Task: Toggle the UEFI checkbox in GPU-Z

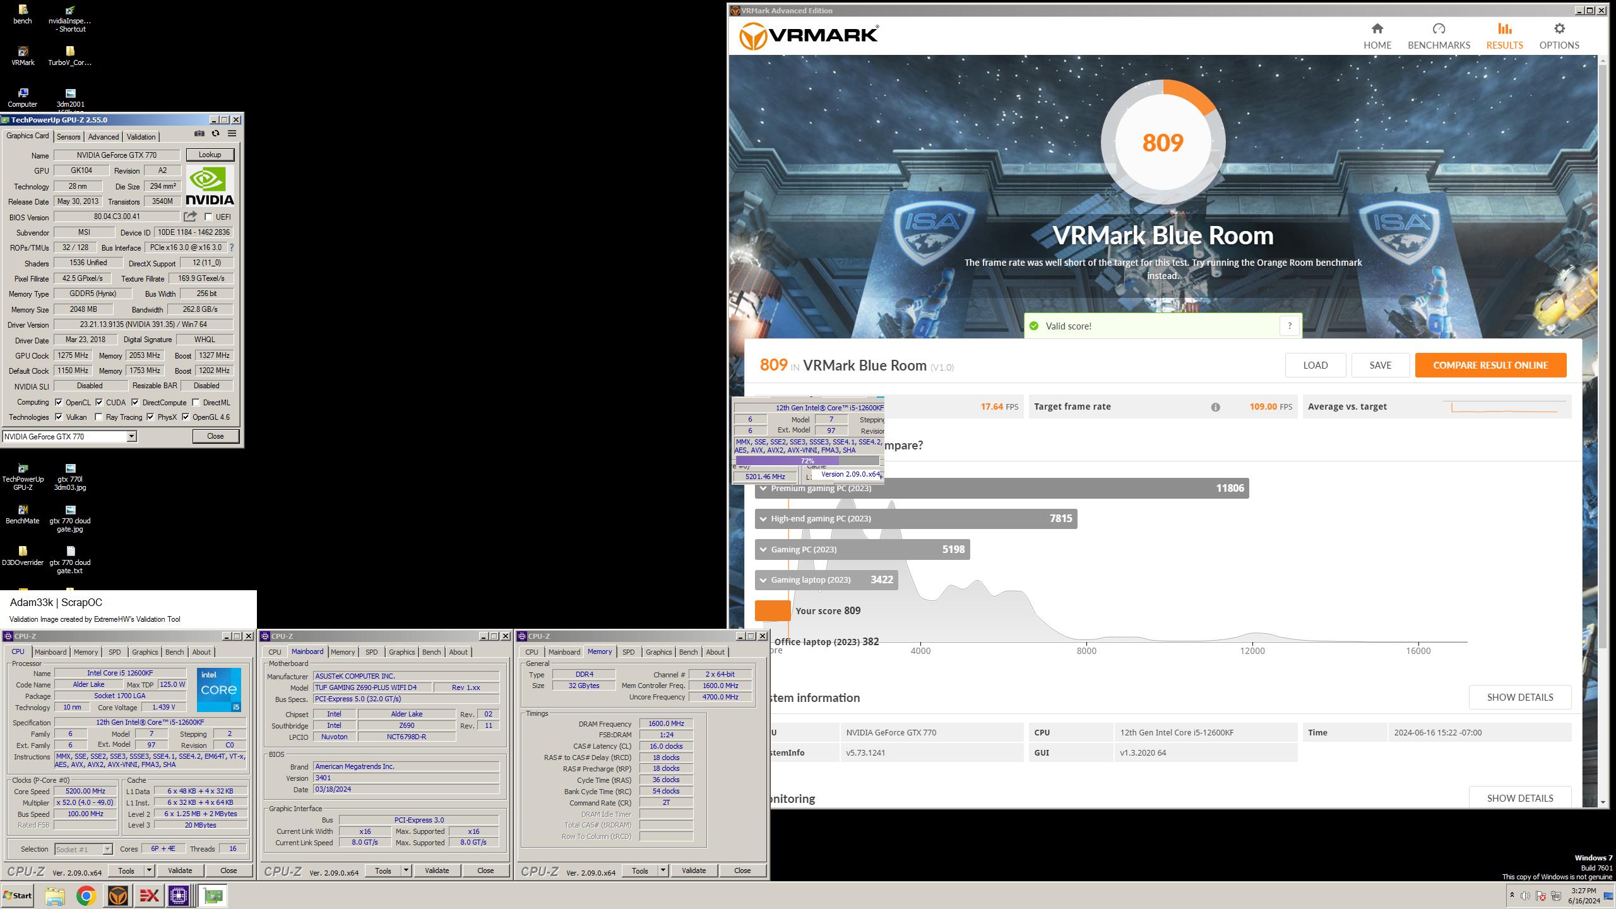Action: [208, 217]
